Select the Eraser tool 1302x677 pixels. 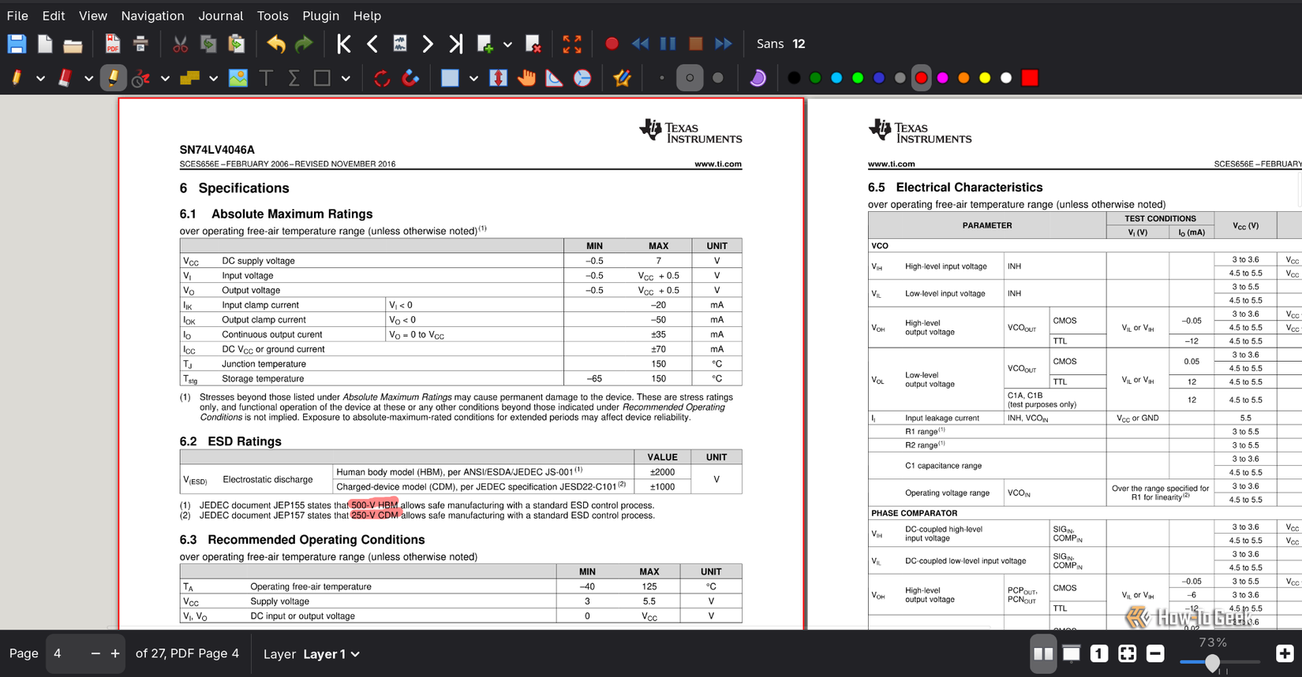(65, 78)
